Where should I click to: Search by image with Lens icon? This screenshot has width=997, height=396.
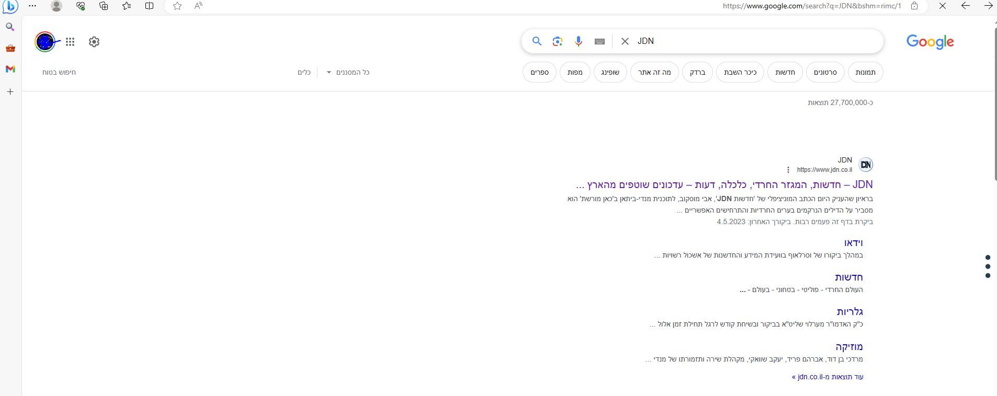click(x=558, y=41)
